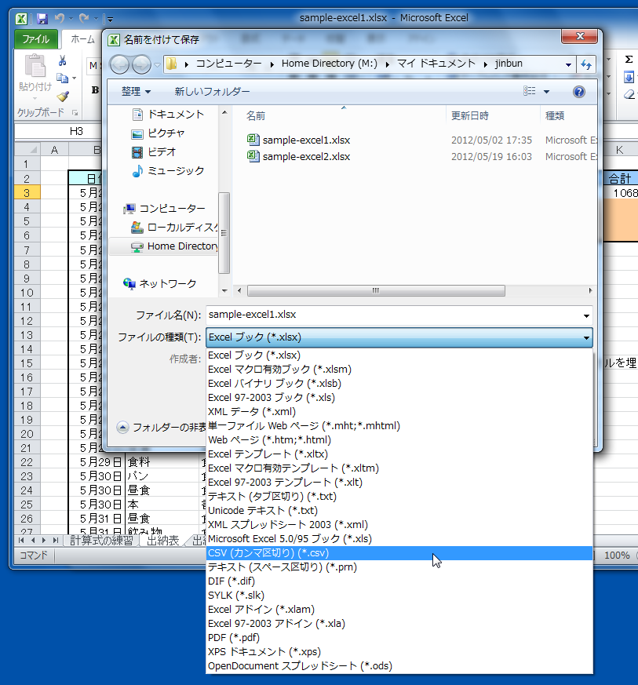Image resolution: width=638 pixels, height=685 pixels.
Task: Click the Forward arrow in the save dialog
Action: point(141,64)
